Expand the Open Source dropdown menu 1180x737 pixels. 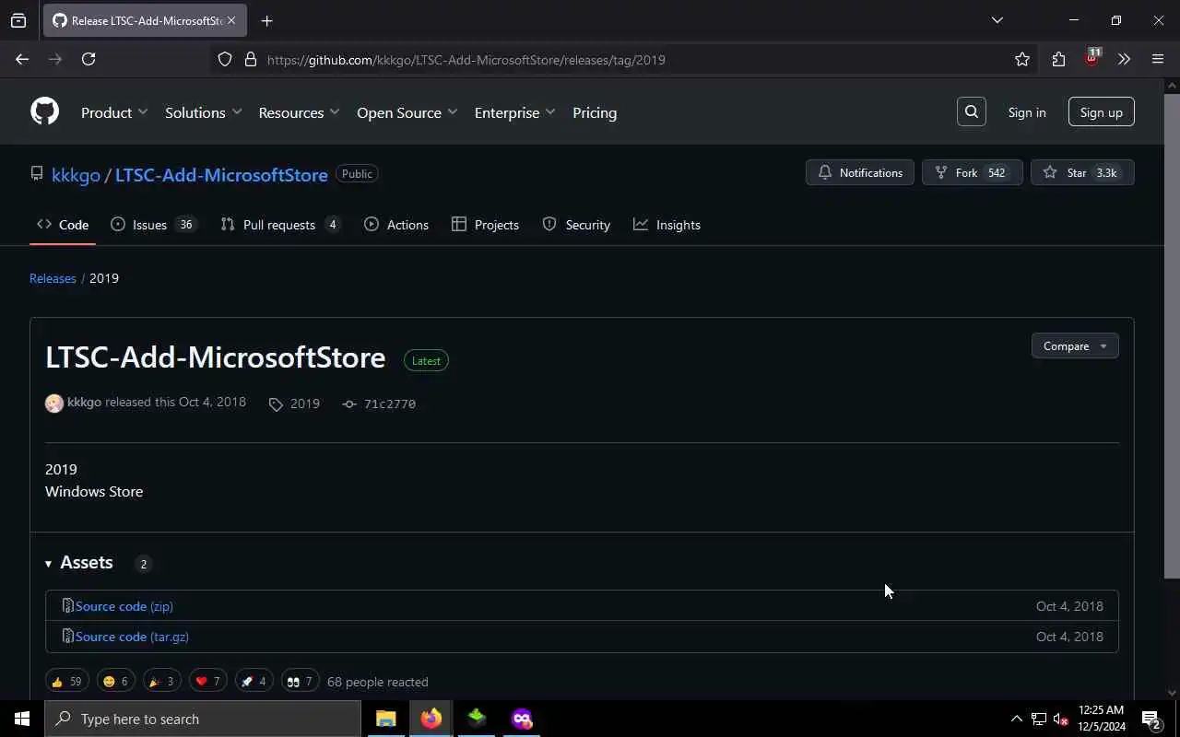(x=407, y=112)
